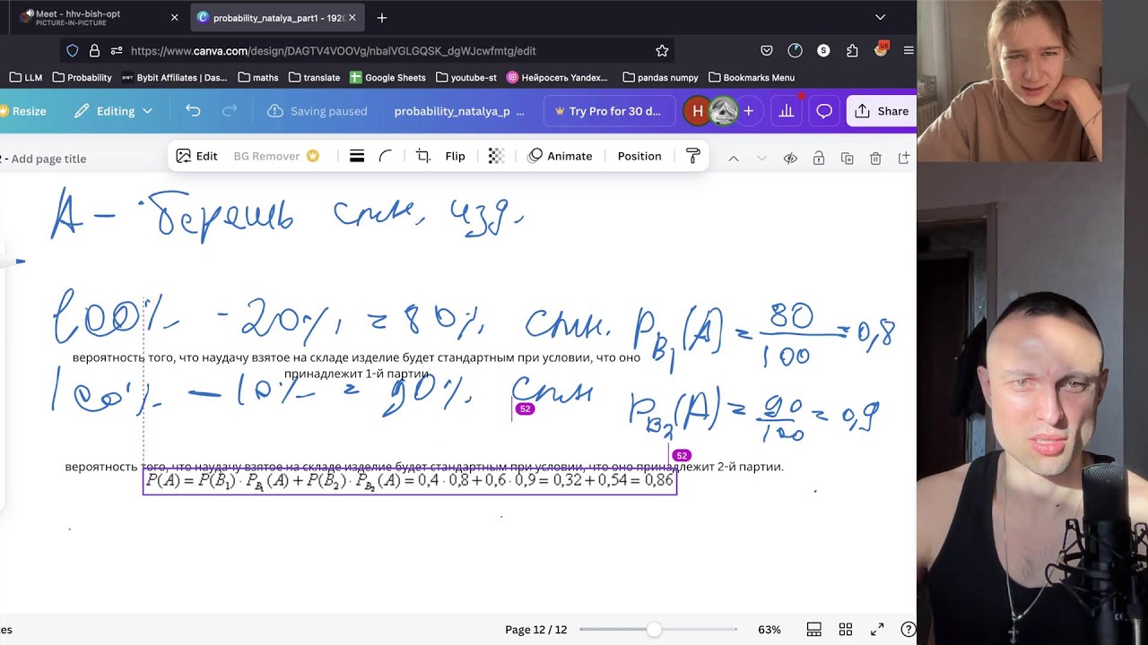Enter fullscreen presentation mode
This screenshot has width=1148, height=645.
[877, 630]
